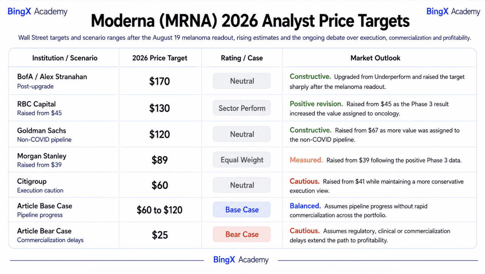Select the Bear Case red badge
This screenshot has width=485, height=274.
coord(242,235)
